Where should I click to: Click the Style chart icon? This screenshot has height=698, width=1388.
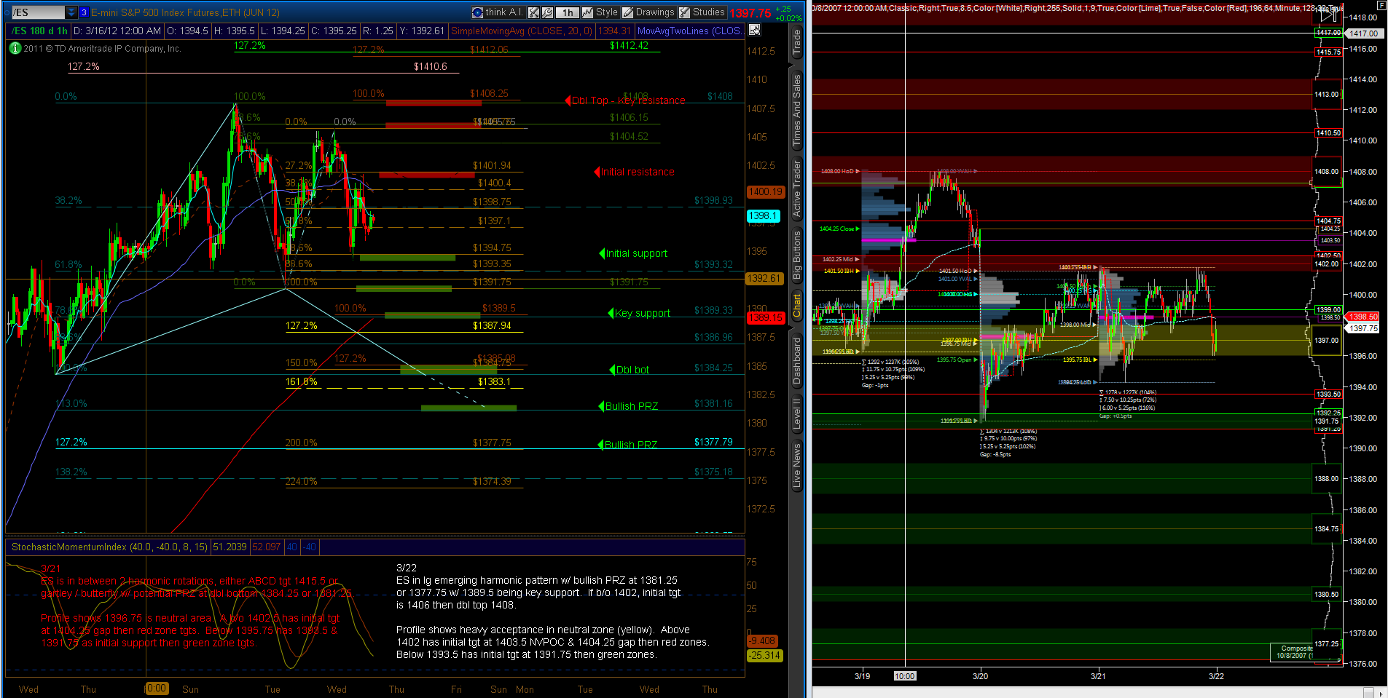(587, 12)
